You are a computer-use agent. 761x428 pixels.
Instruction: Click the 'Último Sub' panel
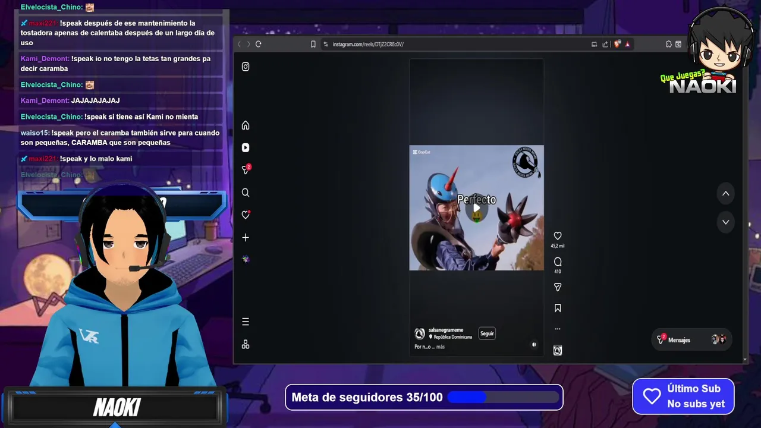(x=683, y=396)
